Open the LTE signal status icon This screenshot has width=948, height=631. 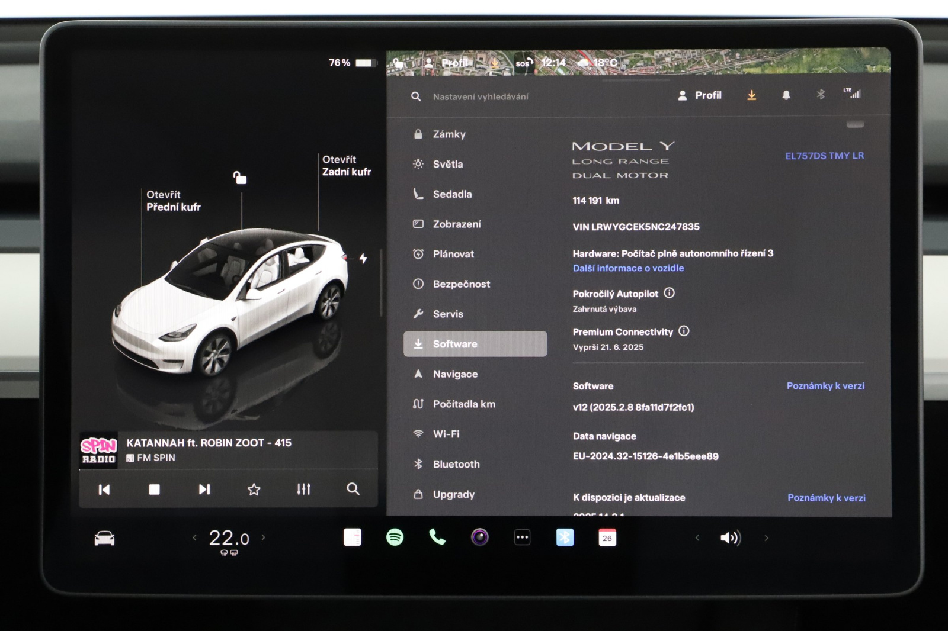[852, 94]
